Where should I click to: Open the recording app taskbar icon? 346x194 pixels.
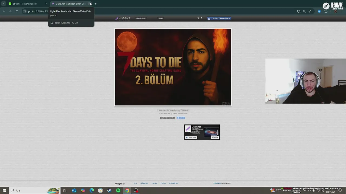pos(136,190)
